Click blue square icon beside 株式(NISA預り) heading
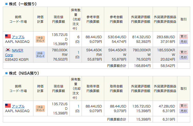The width and height of the screenshot is (193, 126). click(6, 73)
